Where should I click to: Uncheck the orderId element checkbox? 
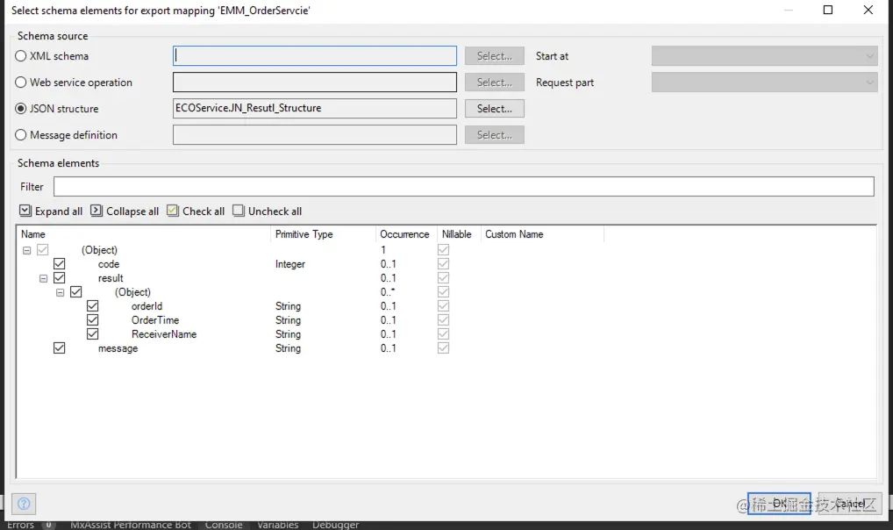click(x=92, y=306)
